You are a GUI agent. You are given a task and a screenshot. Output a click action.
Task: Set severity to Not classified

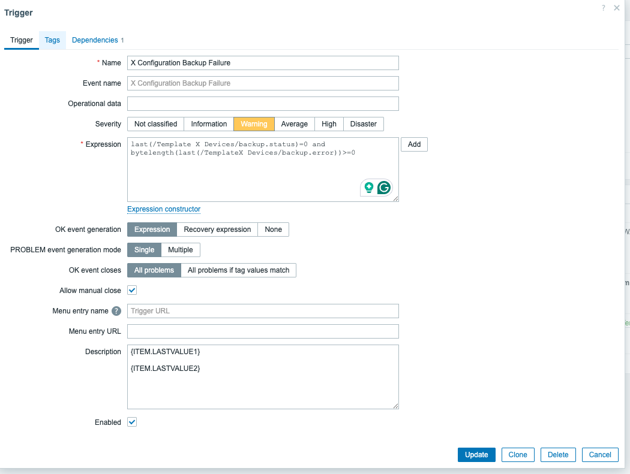(156, 124)
